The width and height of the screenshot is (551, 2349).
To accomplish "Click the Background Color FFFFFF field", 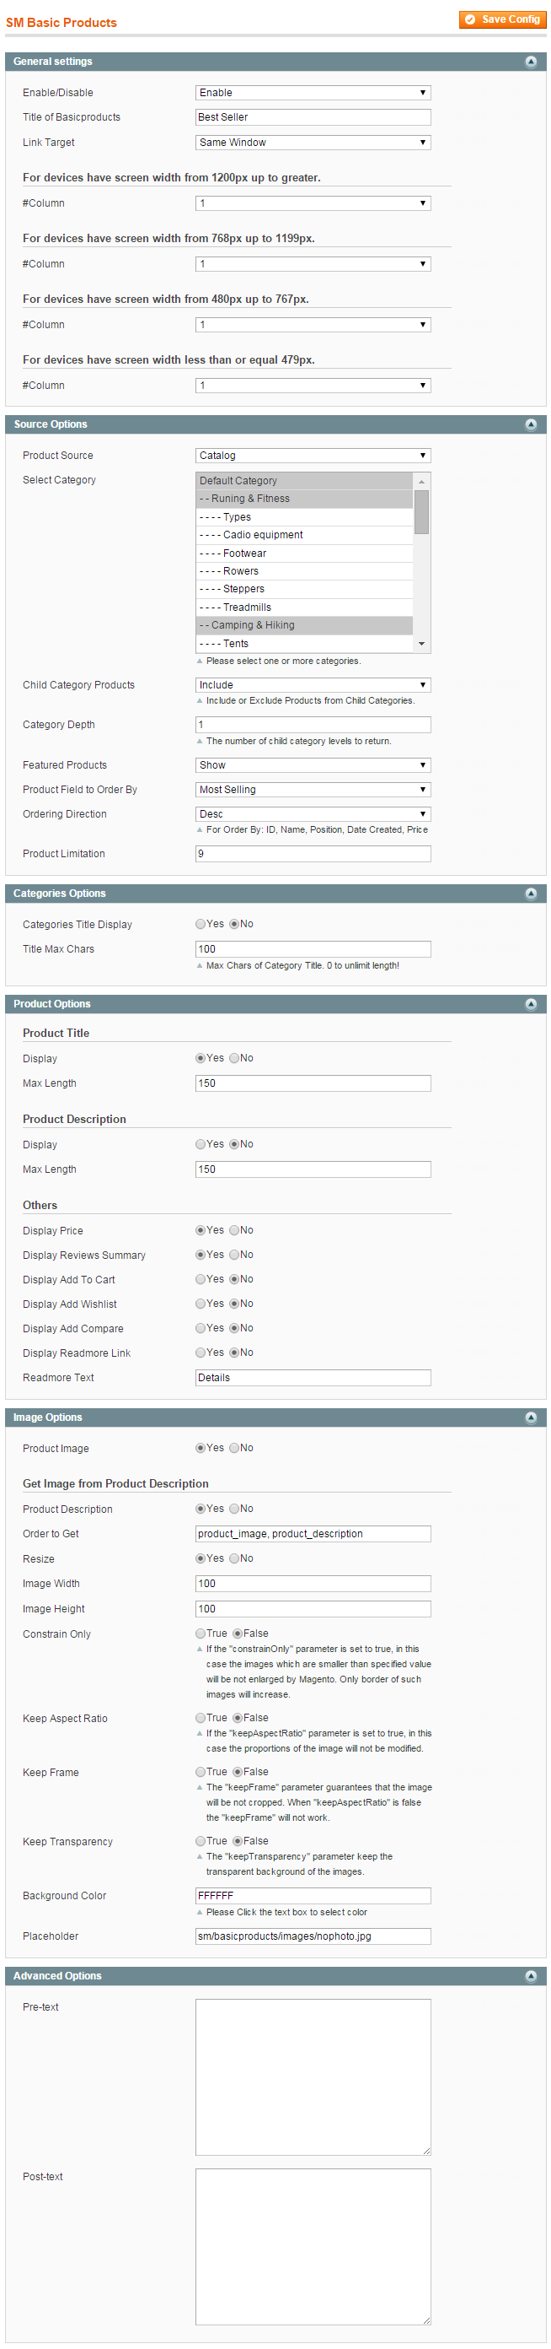I will 313,1896.
